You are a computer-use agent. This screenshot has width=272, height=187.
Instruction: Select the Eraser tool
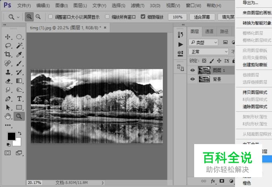tap(8, 81)
